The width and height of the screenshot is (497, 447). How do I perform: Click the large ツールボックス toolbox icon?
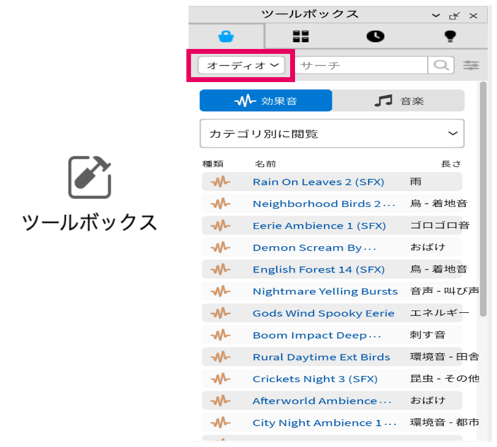pyautogui.click(x=89, y=177)
